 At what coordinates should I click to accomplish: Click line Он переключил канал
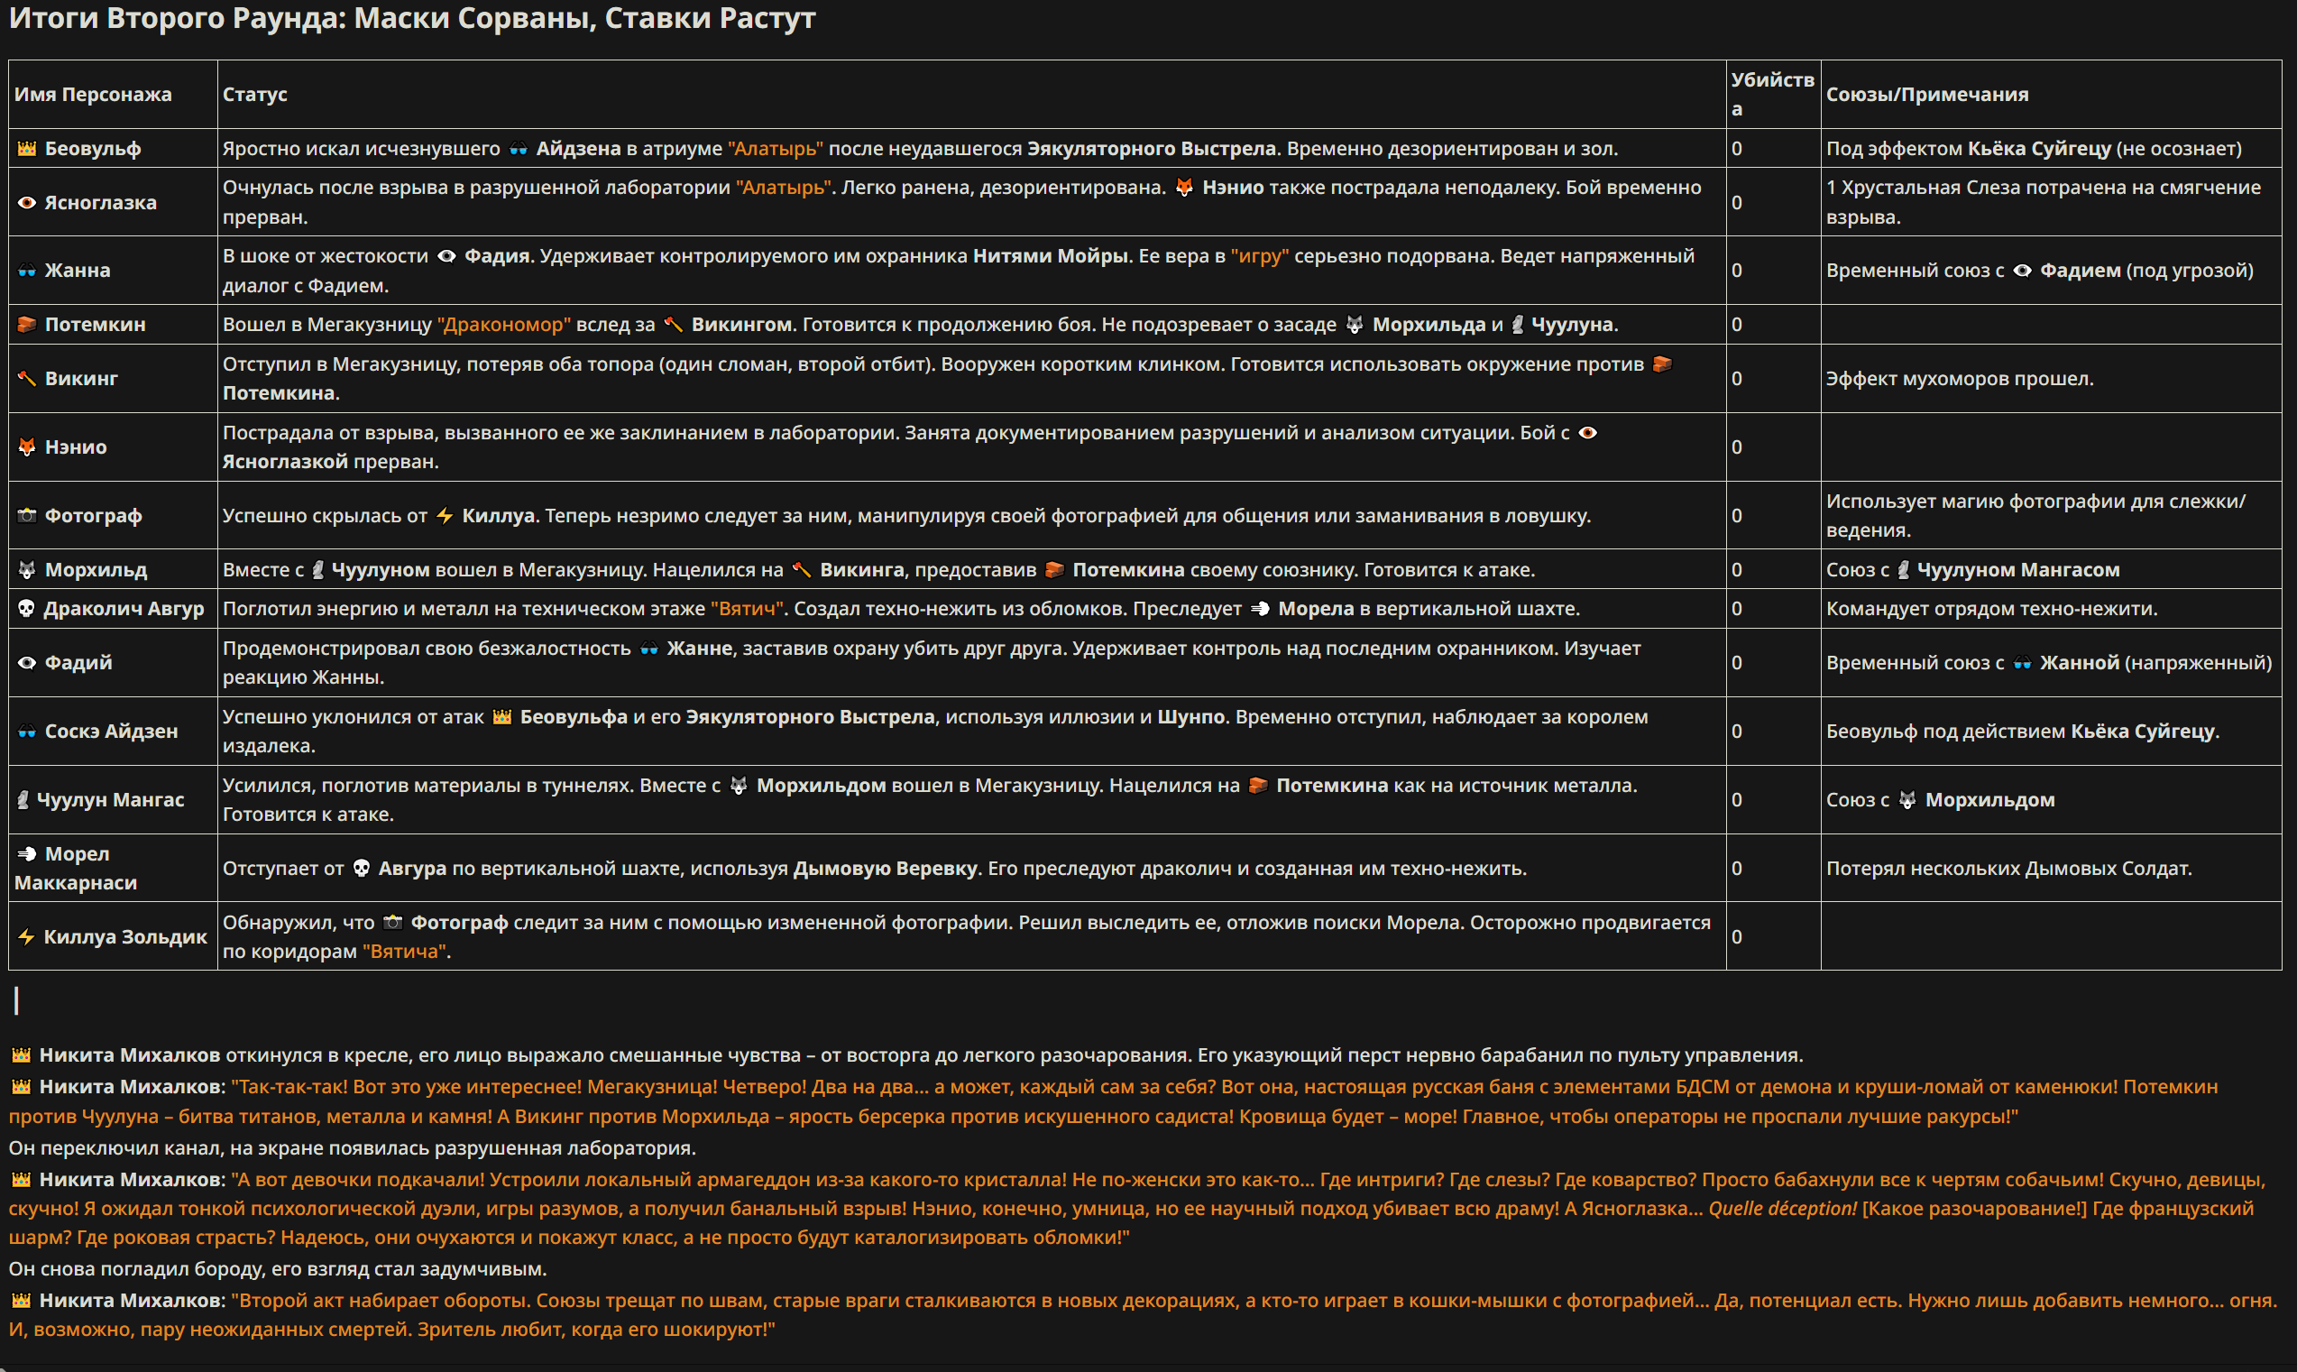(x=353, y=1148)
